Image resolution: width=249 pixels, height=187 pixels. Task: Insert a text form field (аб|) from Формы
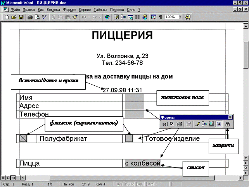pos(164,124)
